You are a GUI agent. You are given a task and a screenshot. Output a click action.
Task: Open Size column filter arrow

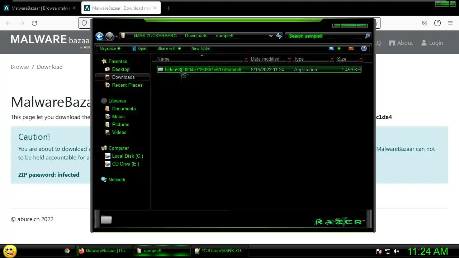point(361,59)
